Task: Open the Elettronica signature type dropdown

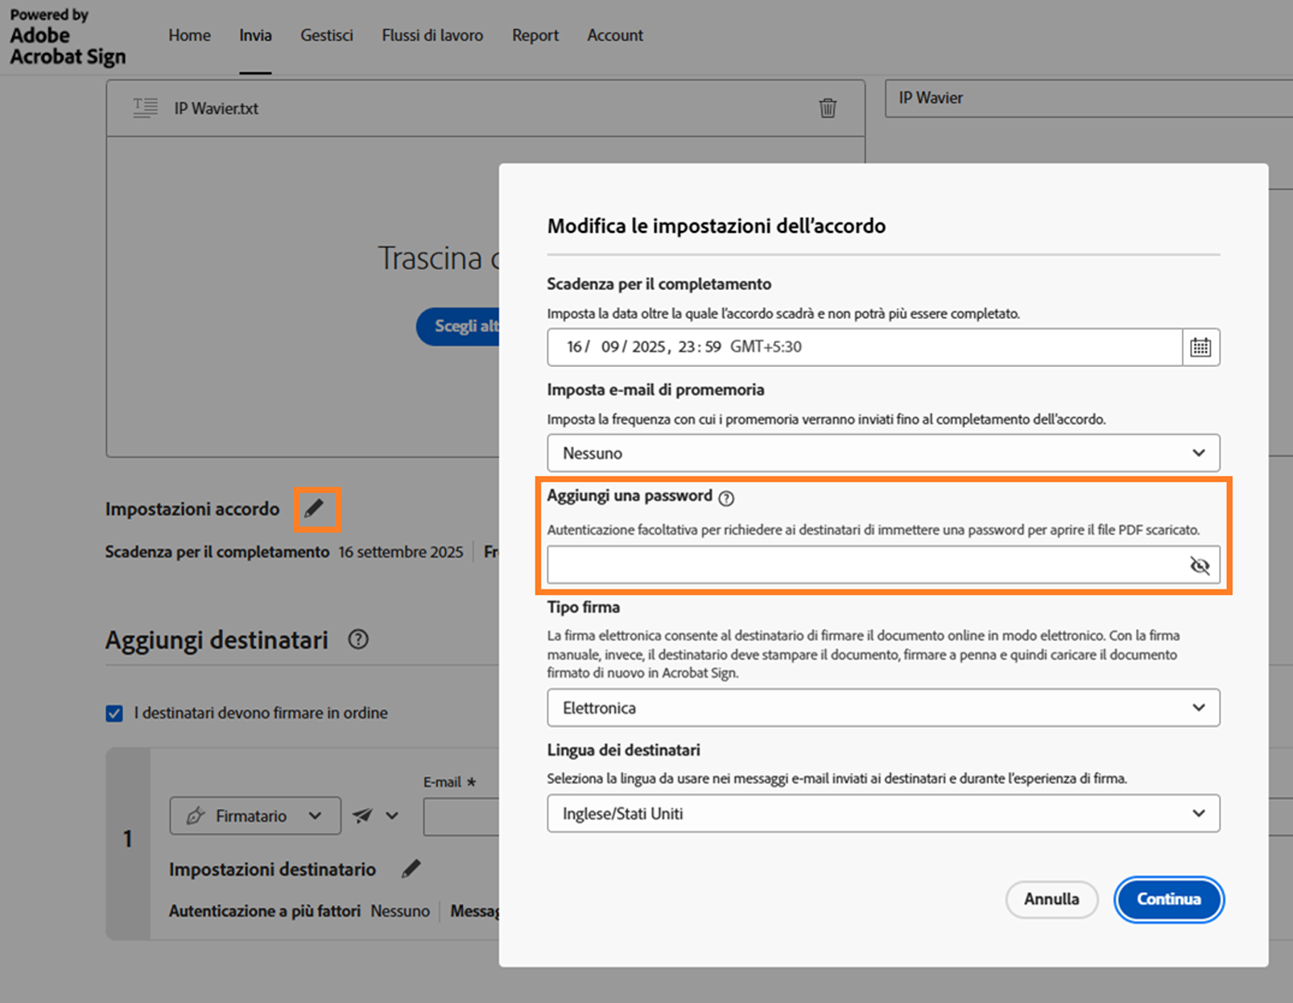Action: [883, 708]
